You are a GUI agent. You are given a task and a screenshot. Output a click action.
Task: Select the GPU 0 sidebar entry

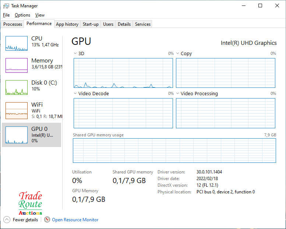[x=32, y=135]
